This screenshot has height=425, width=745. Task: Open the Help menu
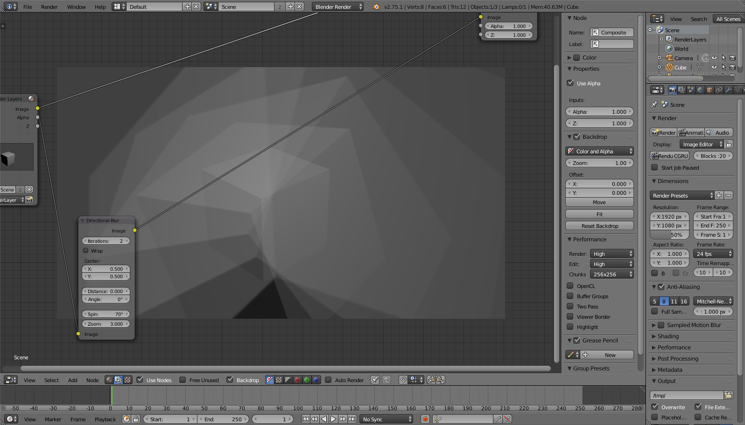[100, 7]
